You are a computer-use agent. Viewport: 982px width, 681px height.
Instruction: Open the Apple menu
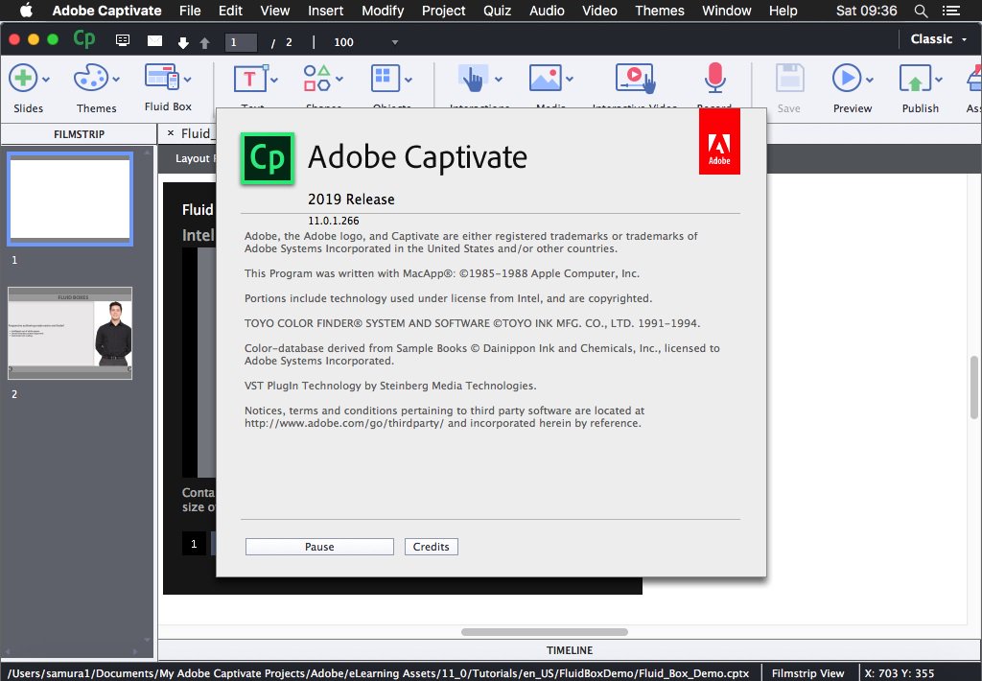coord(26,11)
